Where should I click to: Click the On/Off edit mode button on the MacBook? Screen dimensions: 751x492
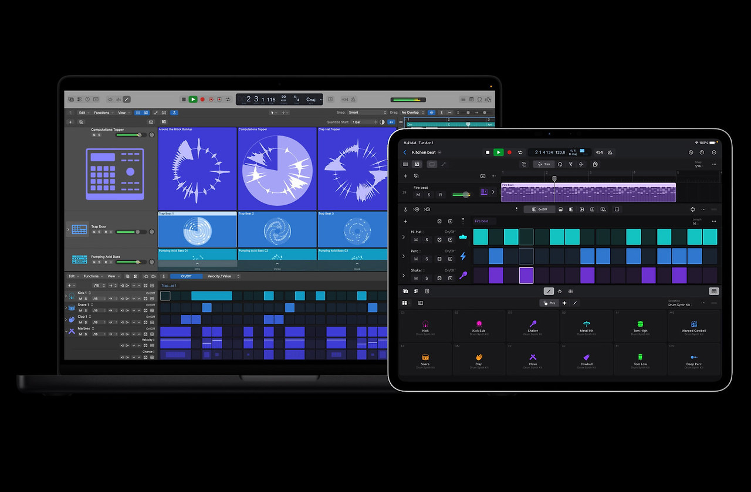(x=186, y=276)
